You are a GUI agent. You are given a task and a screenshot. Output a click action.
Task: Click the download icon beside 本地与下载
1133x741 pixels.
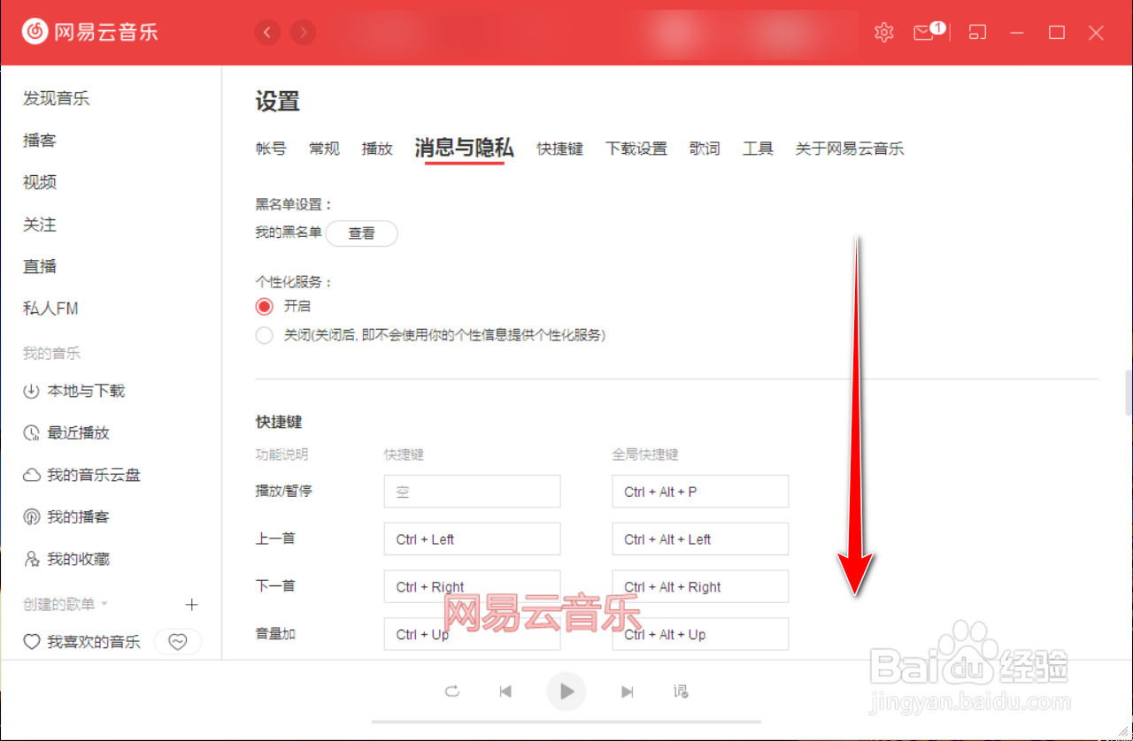pyautogui.click(x=32, y=391)
